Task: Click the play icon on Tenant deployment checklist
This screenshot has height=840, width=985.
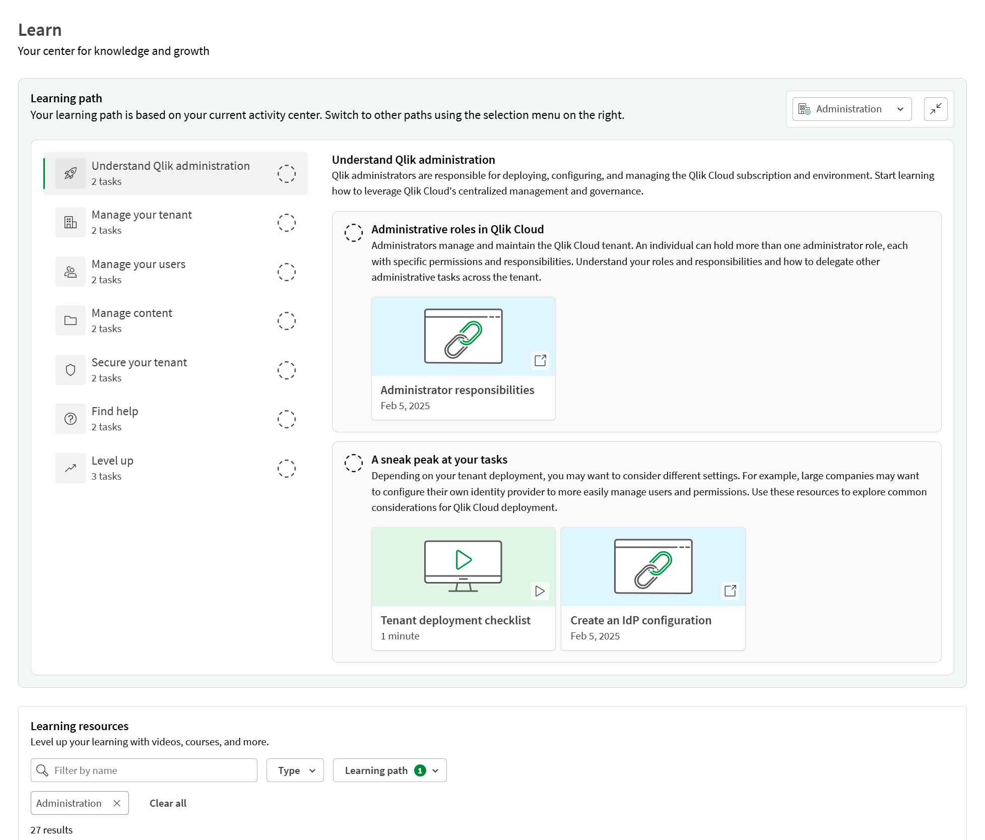Action: point(540,591)
